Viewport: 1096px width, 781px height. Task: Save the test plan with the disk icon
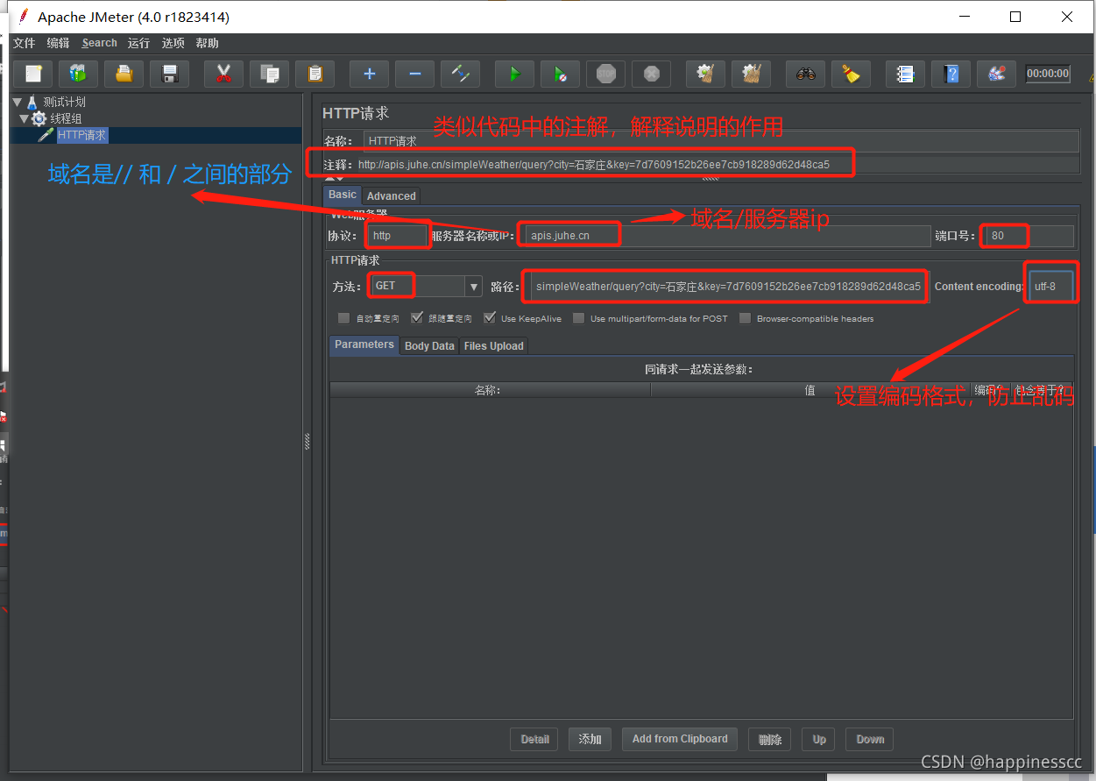[169, 74]
